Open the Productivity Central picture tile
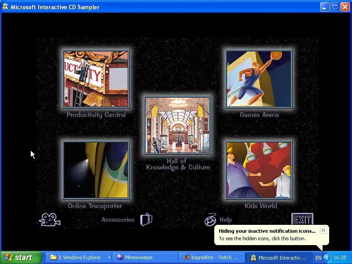The image size is (352, 264). (96, 79)
